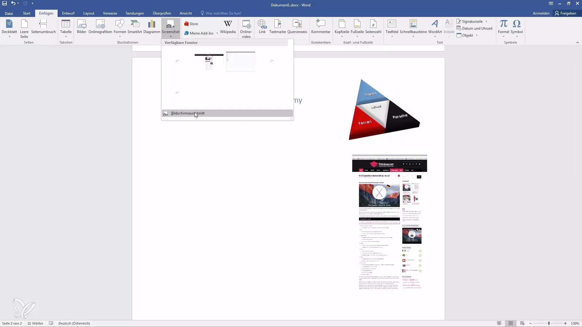This screenshot has height=327, width=582.
Task: Collapse the ribbon with the chevron arrow
Action: coord(577,43)
